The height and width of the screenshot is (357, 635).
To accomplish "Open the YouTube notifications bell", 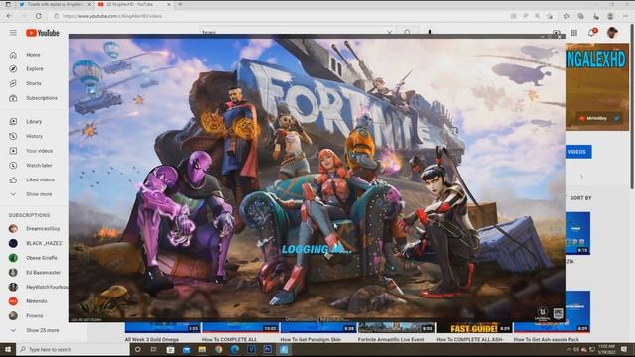I will [x=591, y=33].
